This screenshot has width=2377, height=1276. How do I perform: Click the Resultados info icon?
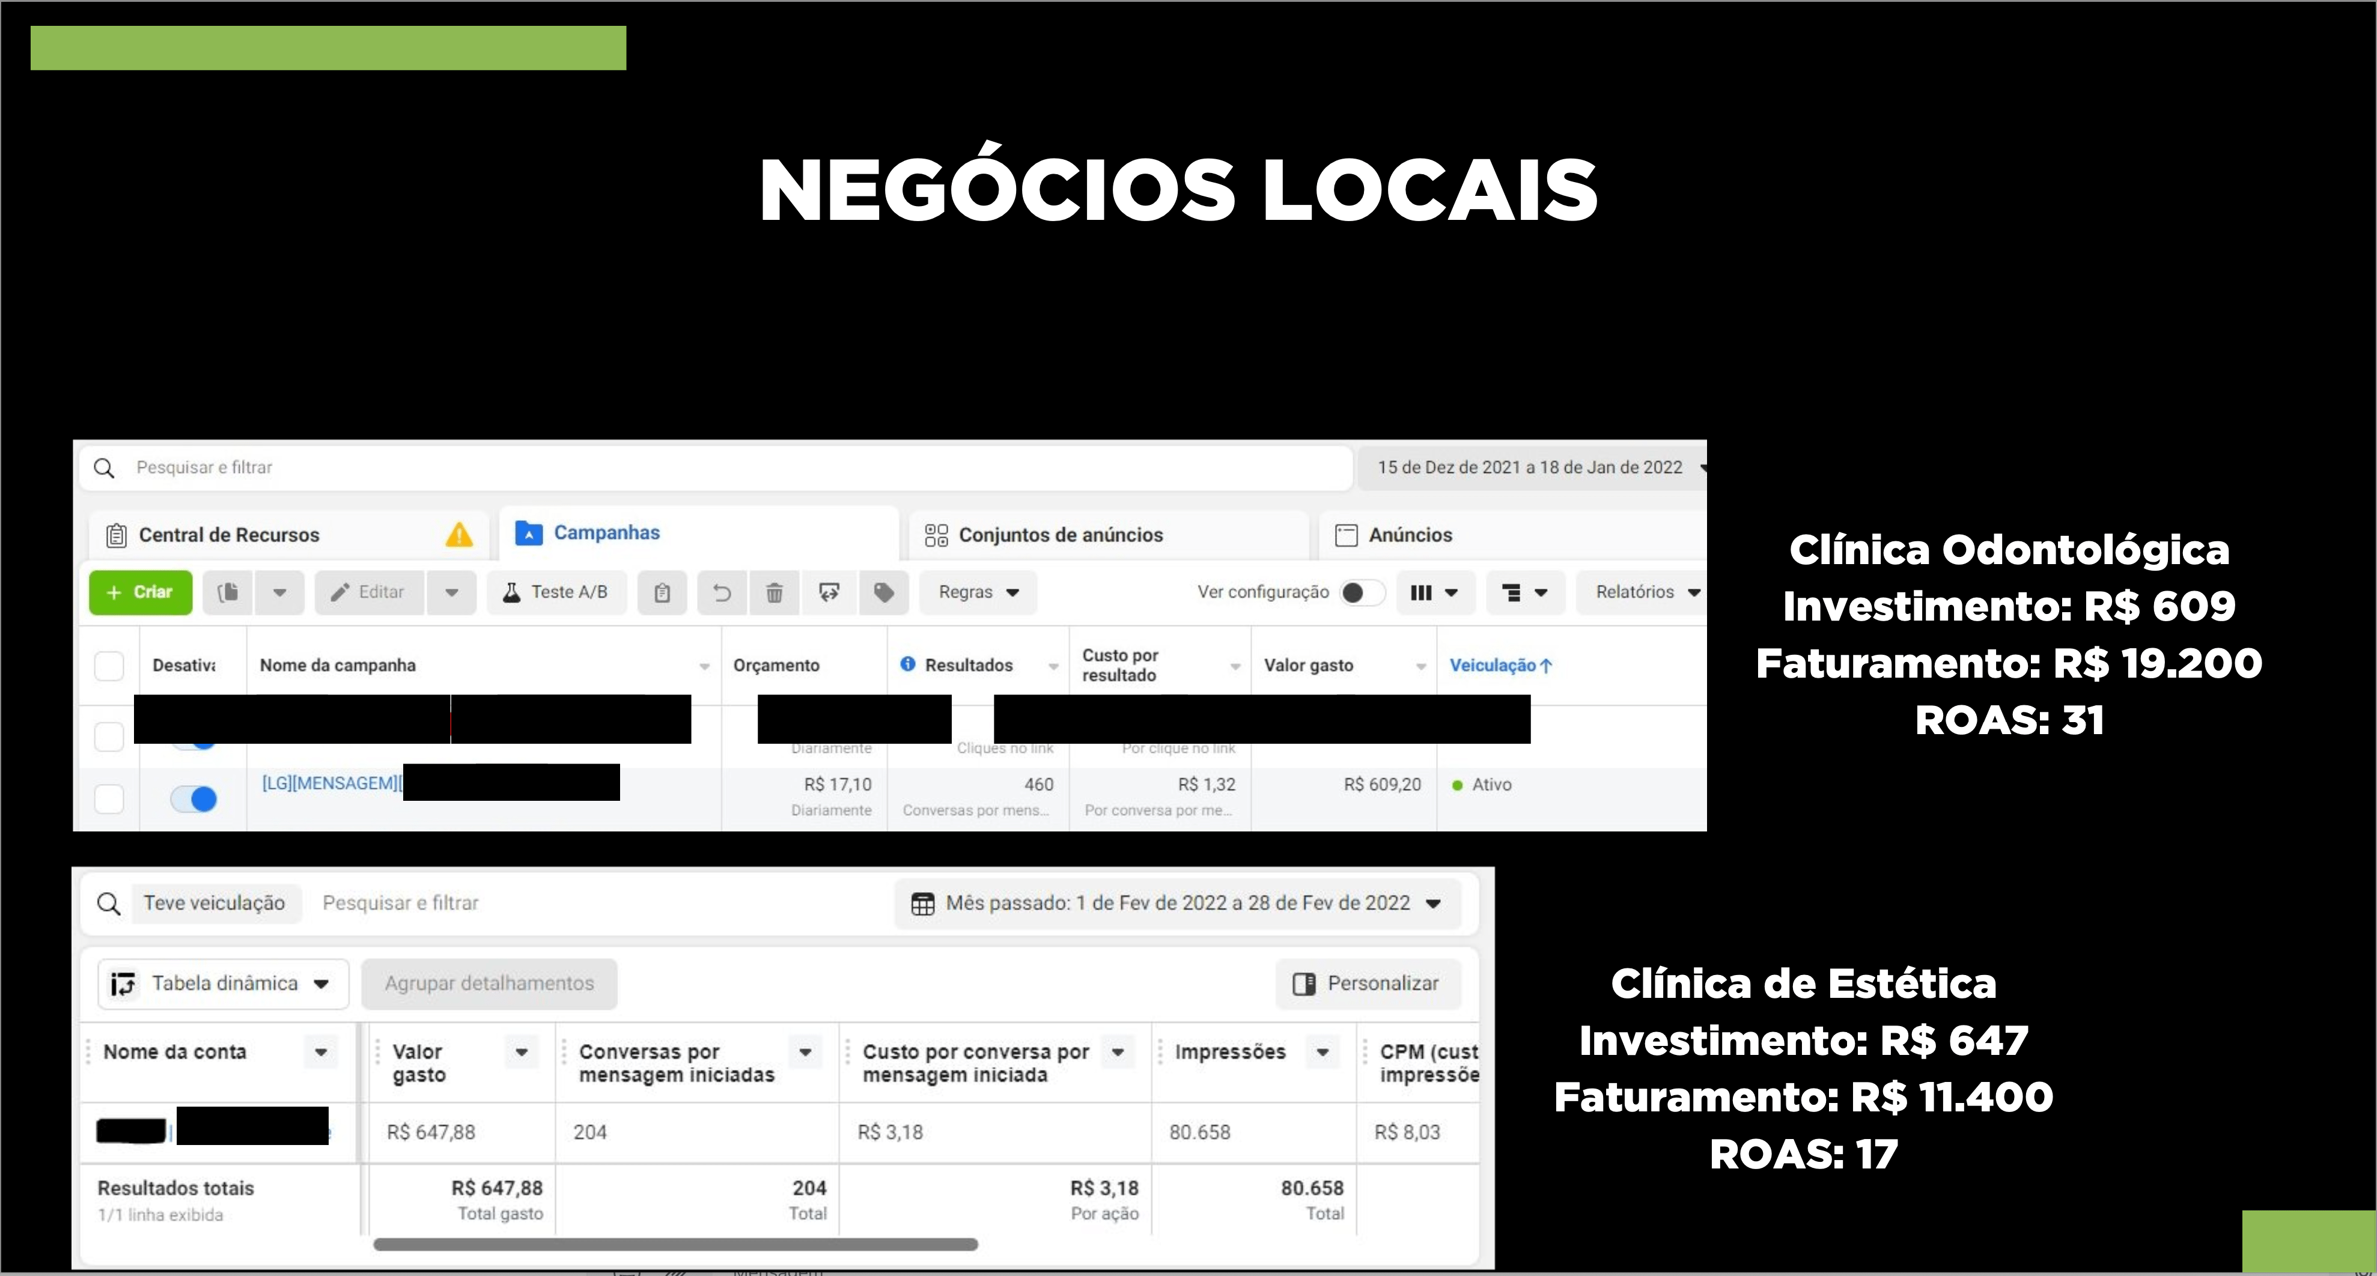tap(908, 664)
